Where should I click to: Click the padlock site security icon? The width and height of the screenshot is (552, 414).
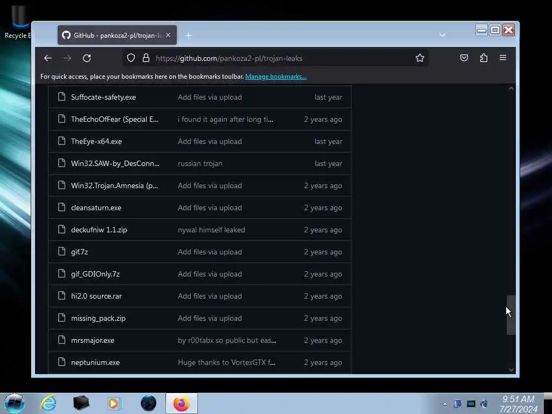click(x=146, y=58)
